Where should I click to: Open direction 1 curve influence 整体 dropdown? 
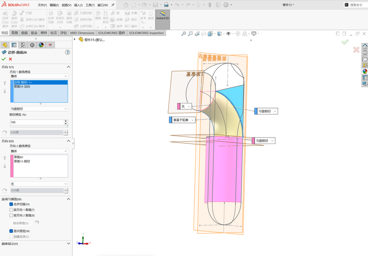39,76
